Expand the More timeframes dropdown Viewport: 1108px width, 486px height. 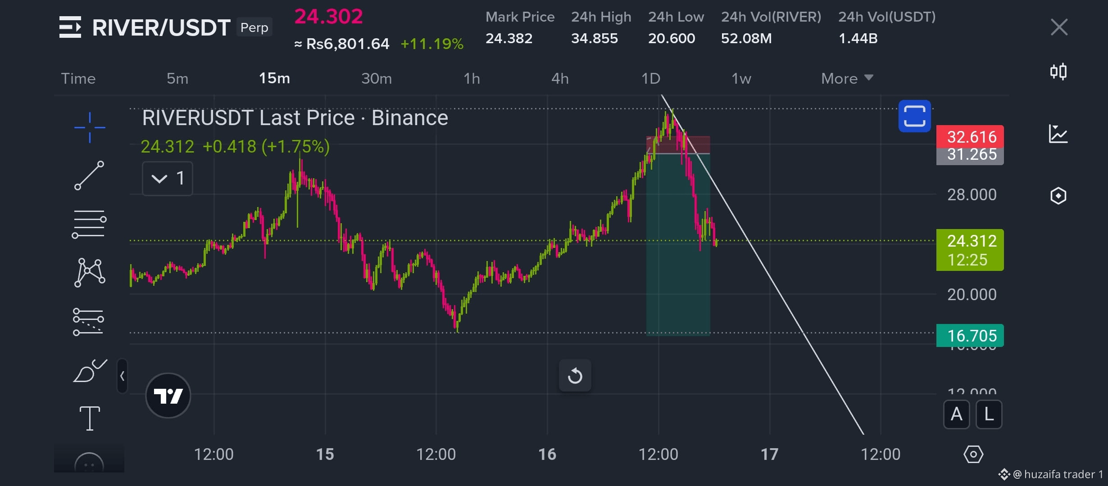[x=847, y=78]
